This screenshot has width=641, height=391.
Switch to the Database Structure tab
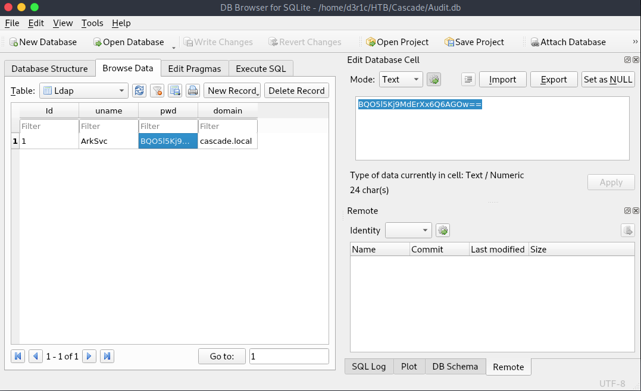[49, 68]
